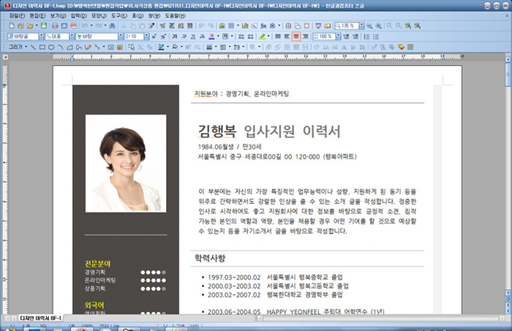The image size is (512, 331).
Task: Select the Ellipse drawing tool
Action: 51,47
